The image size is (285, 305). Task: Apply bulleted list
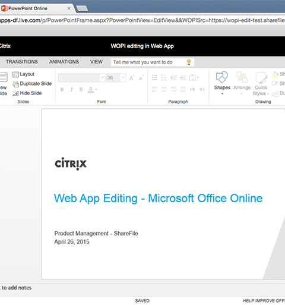point(154,78)
